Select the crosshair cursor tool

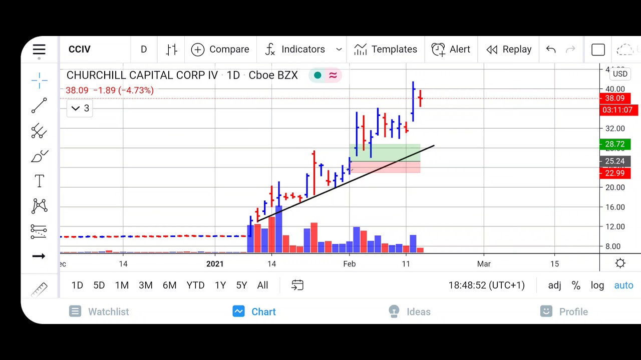point(39,79)
